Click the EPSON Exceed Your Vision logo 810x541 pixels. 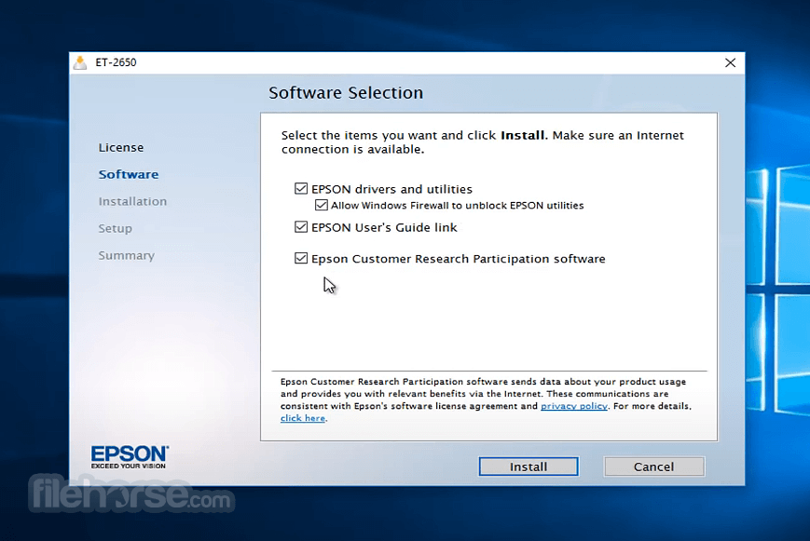click(x=130, y=457)
